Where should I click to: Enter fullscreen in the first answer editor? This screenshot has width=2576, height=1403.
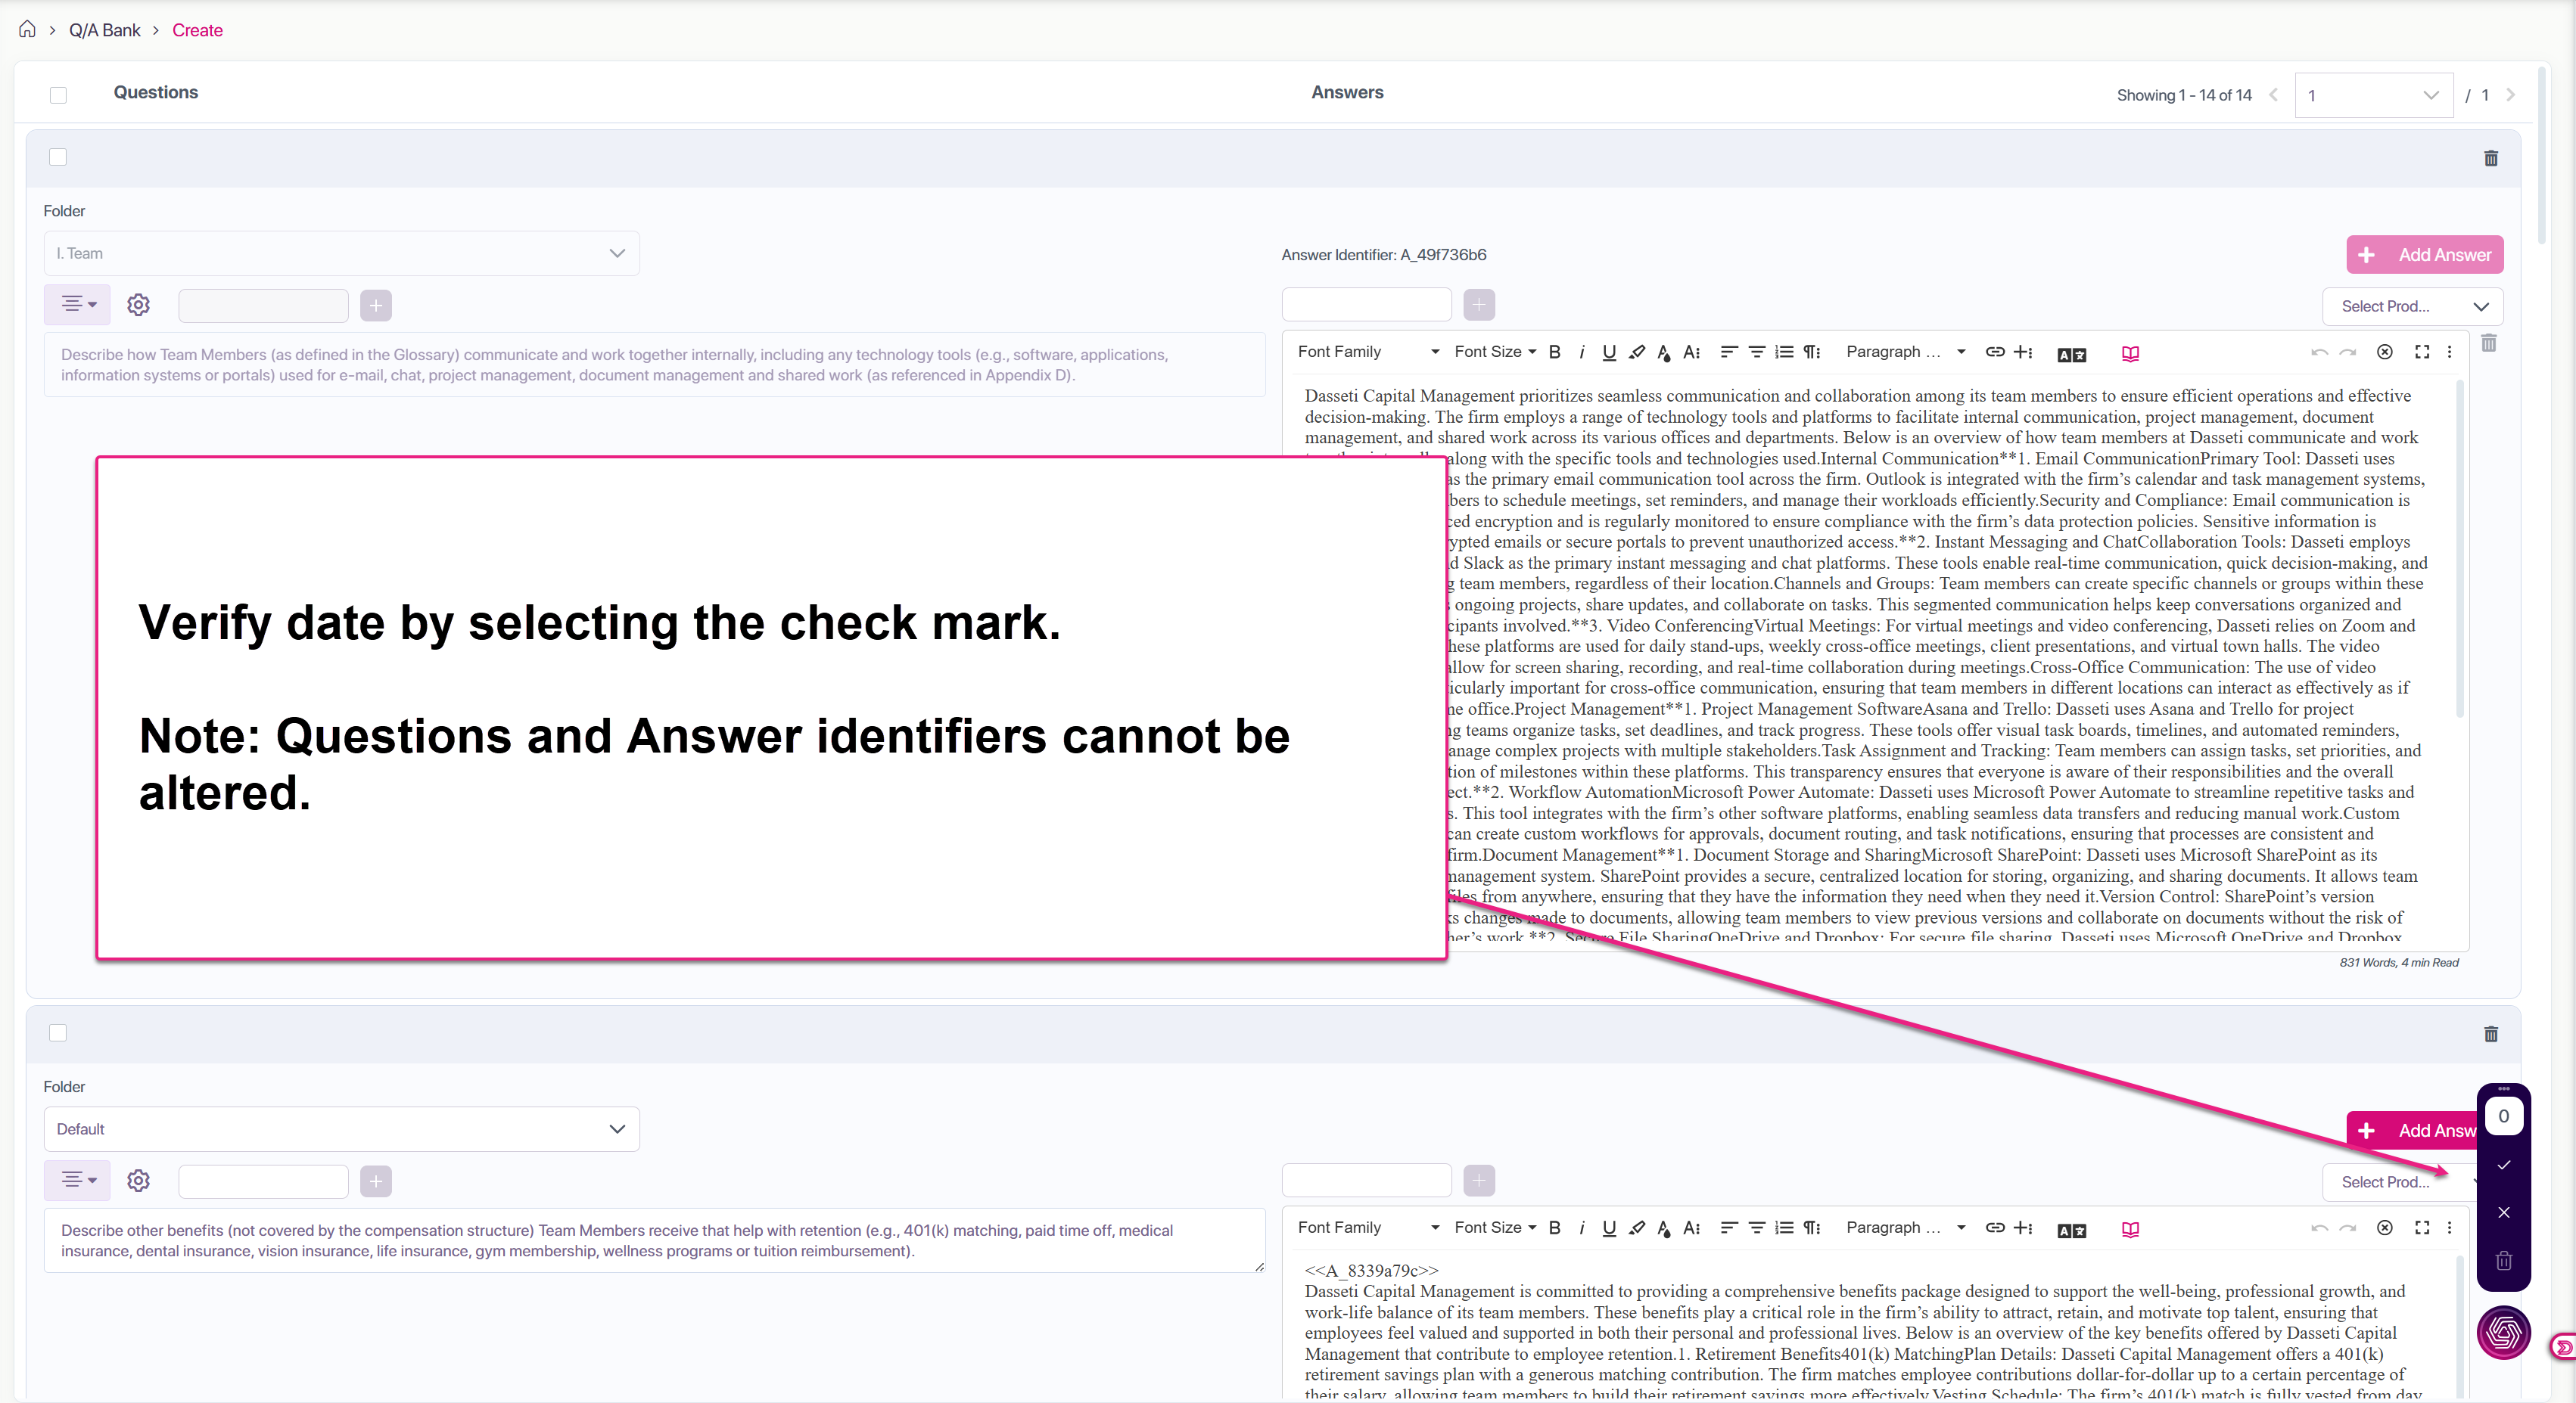point(2421,352)
